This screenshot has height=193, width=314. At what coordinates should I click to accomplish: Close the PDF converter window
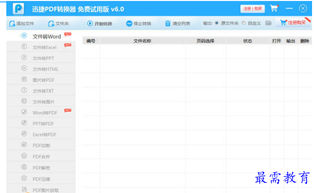pyautogui.click(x=303, y=8)
